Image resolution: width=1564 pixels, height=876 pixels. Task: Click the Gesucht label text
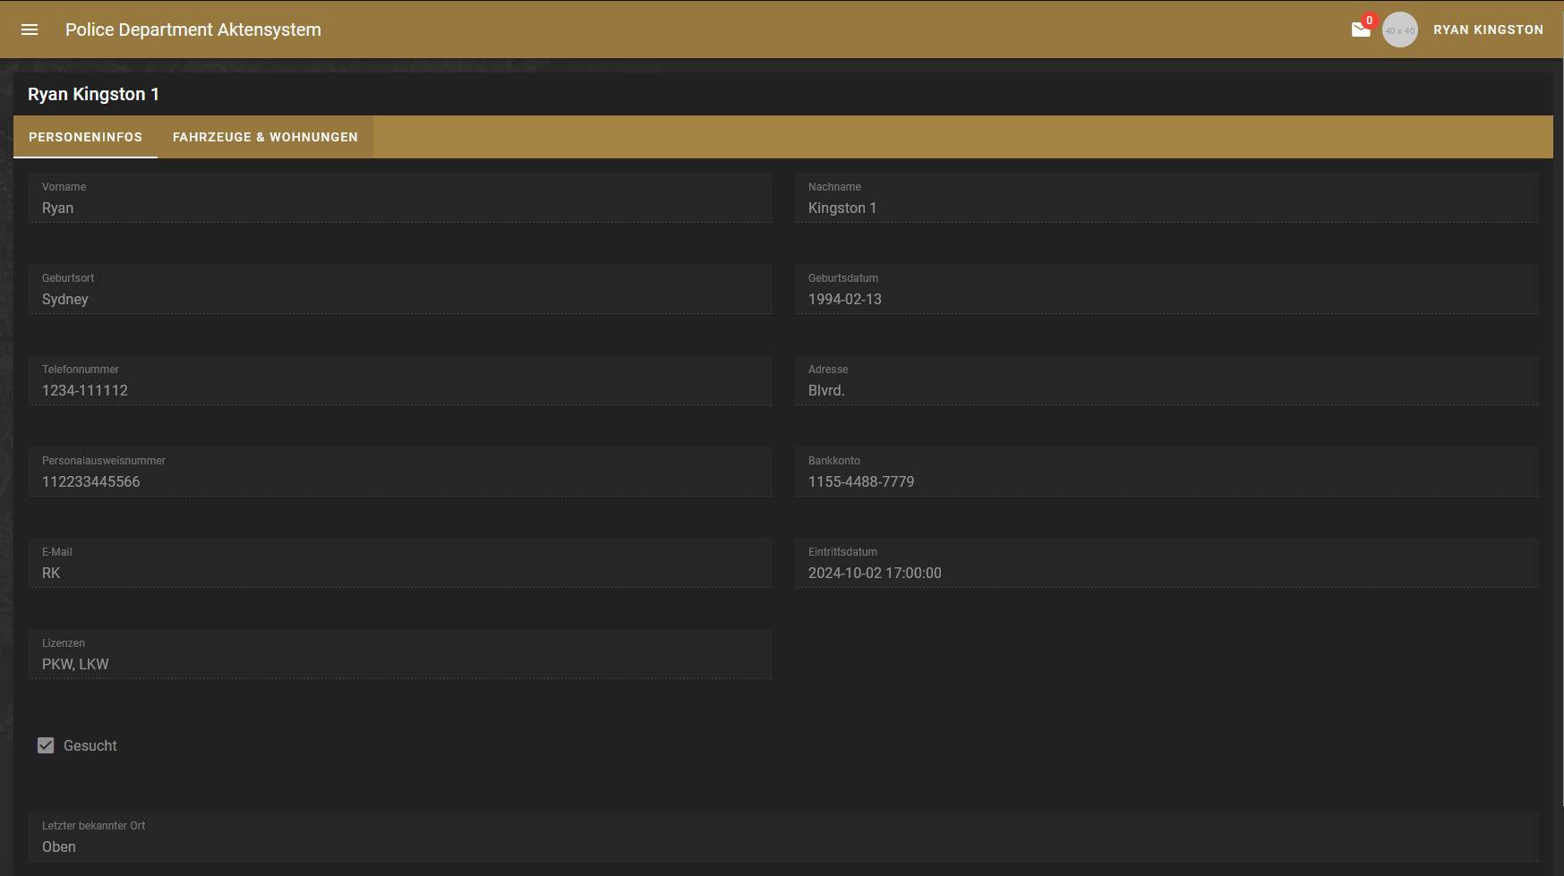tap(90, 745)
